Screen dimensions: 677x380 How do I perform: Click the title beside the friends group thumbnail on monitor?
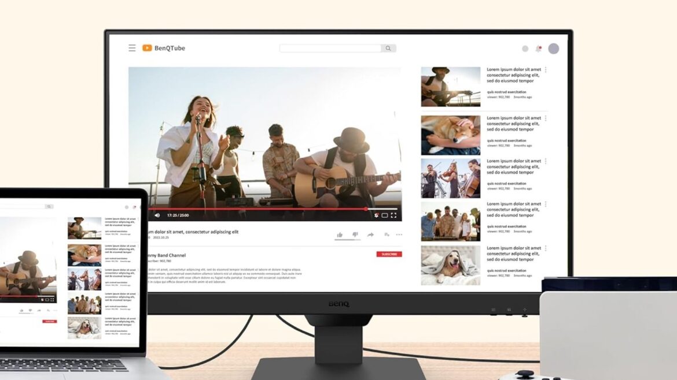tap(514, 210)
